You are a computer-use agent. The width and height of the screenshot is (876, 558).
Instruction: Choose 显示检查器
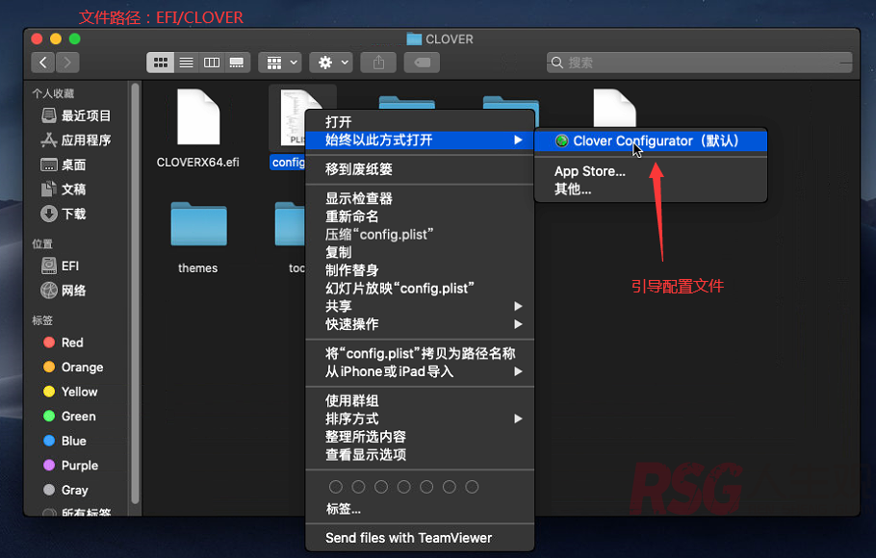tap(420, 198)
